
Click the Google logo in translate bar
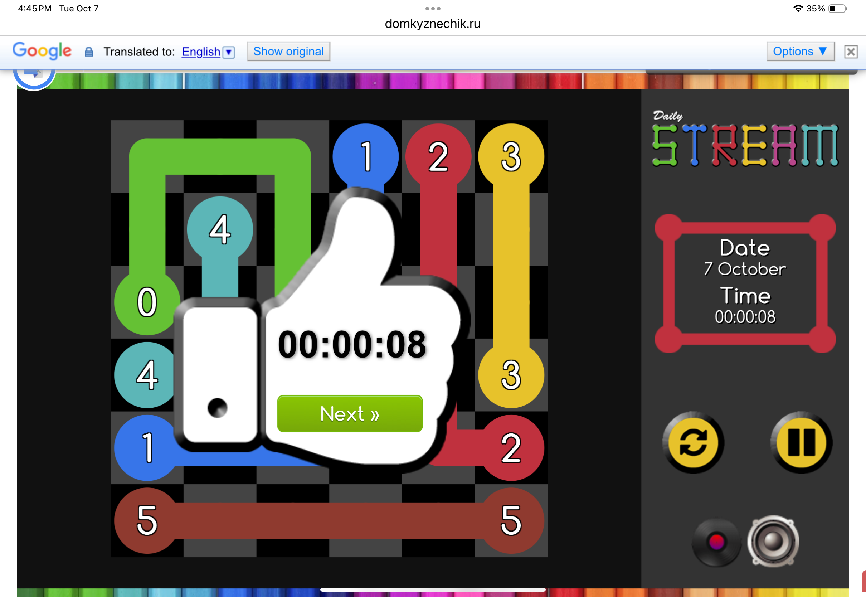click(42, 51)
